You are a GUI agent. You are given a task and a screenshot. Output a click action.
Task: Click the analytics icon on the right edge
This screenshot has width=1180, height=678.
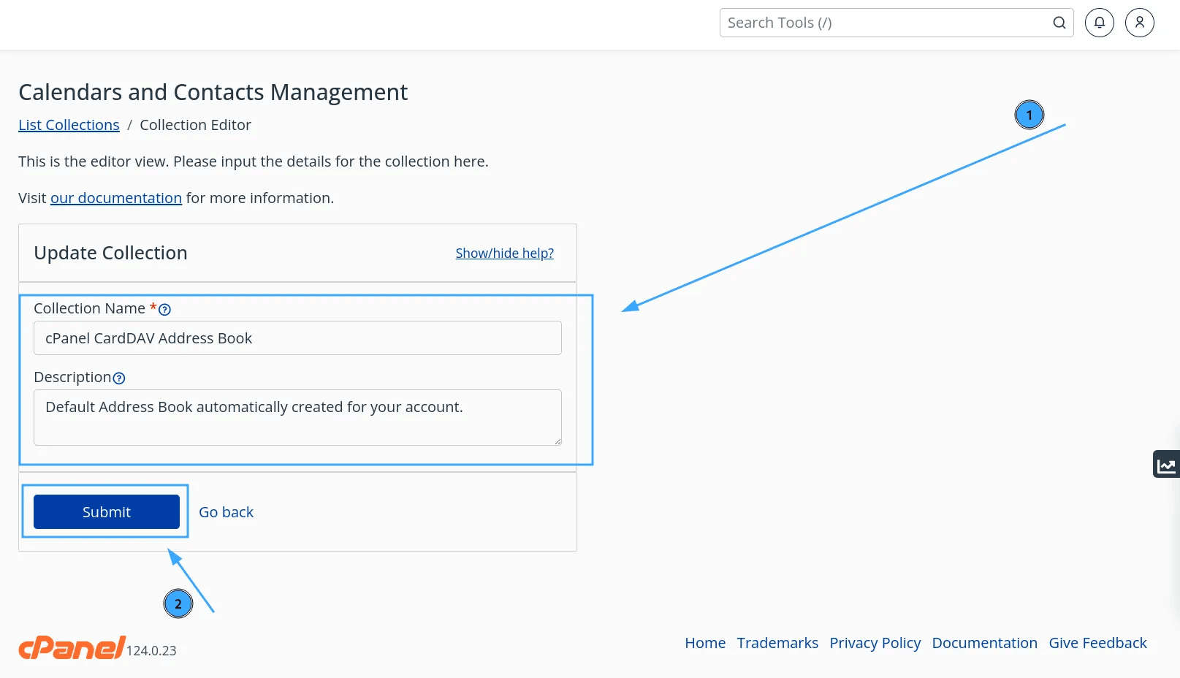(1166, 464)
